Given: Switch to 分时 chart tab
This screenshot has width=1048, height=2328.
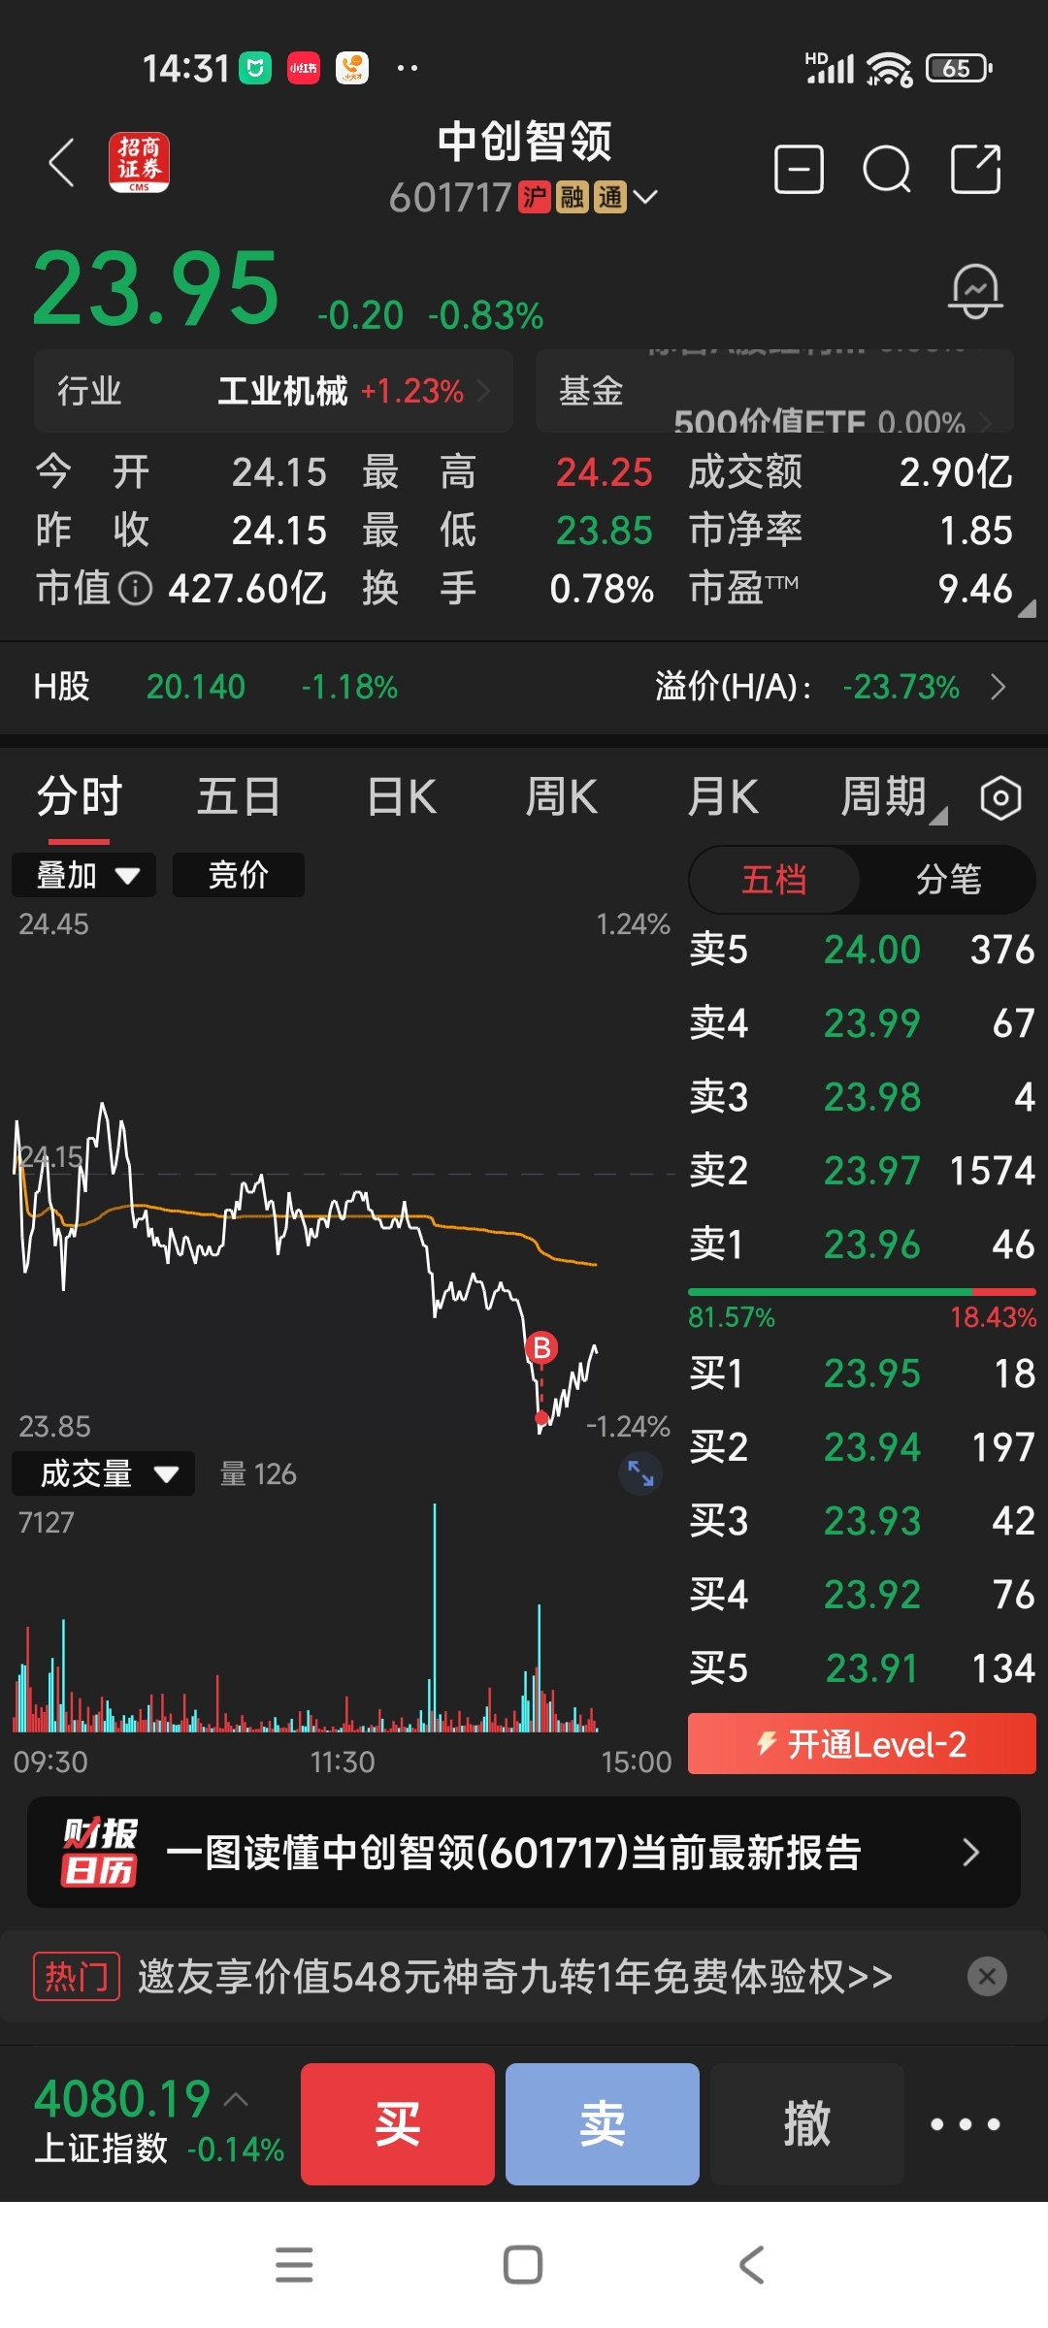Looking at the screenshot, I should point(80,797).
